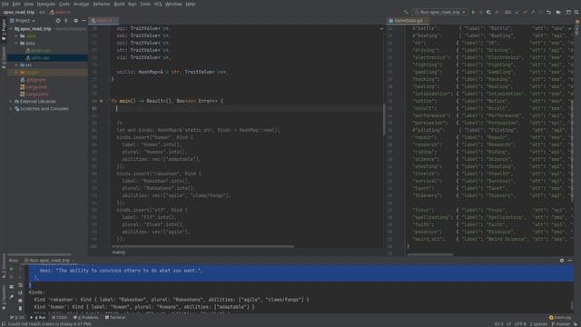Click the main.rs editor tab
Viewport: 581px width, 327px height.
tap(103, 21)
